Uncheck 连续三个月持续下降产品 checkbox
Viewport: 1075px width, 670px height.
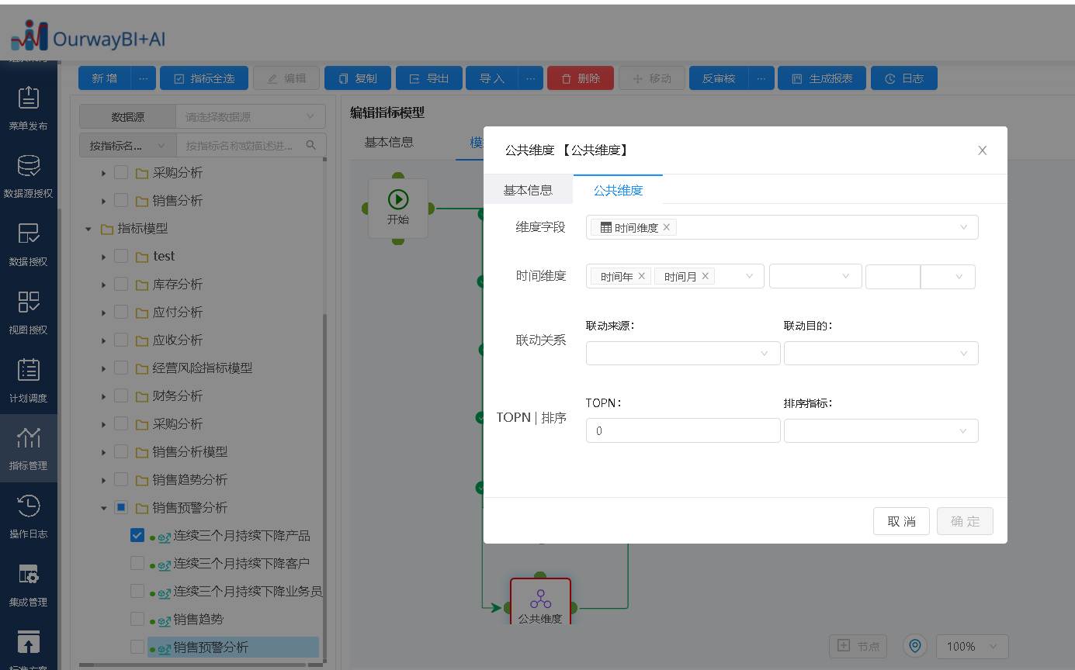point(137,535)
